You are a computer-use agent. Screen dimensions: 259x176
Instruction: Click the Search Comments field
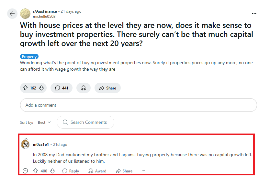coord(85,122)
